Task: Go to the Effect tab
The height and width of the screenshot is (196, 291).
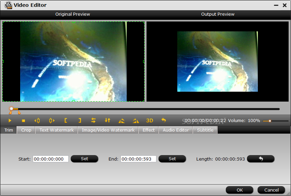Action: point(149,130)
